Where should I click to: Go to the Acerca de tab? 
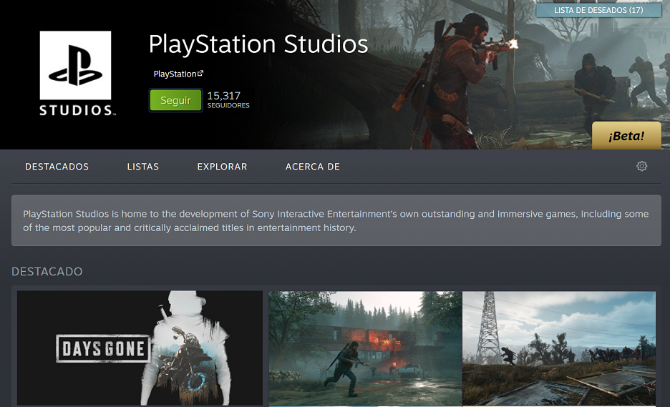click(x=313, y=167)
